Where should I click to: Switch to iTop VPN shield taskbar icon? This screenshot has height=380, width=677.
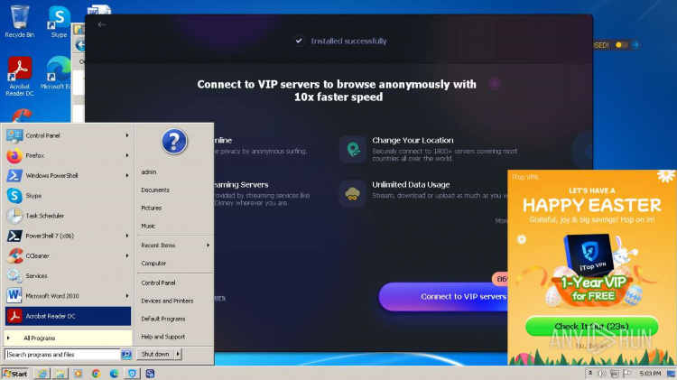(132, 374)
